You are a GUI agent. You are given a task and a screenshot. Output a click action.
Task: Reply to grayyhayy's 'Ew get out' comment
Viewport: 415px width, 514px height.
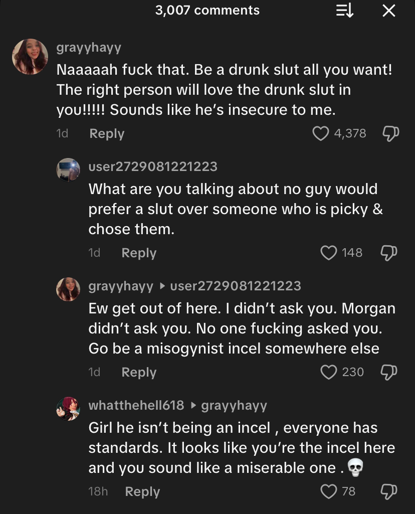point(139,373)
